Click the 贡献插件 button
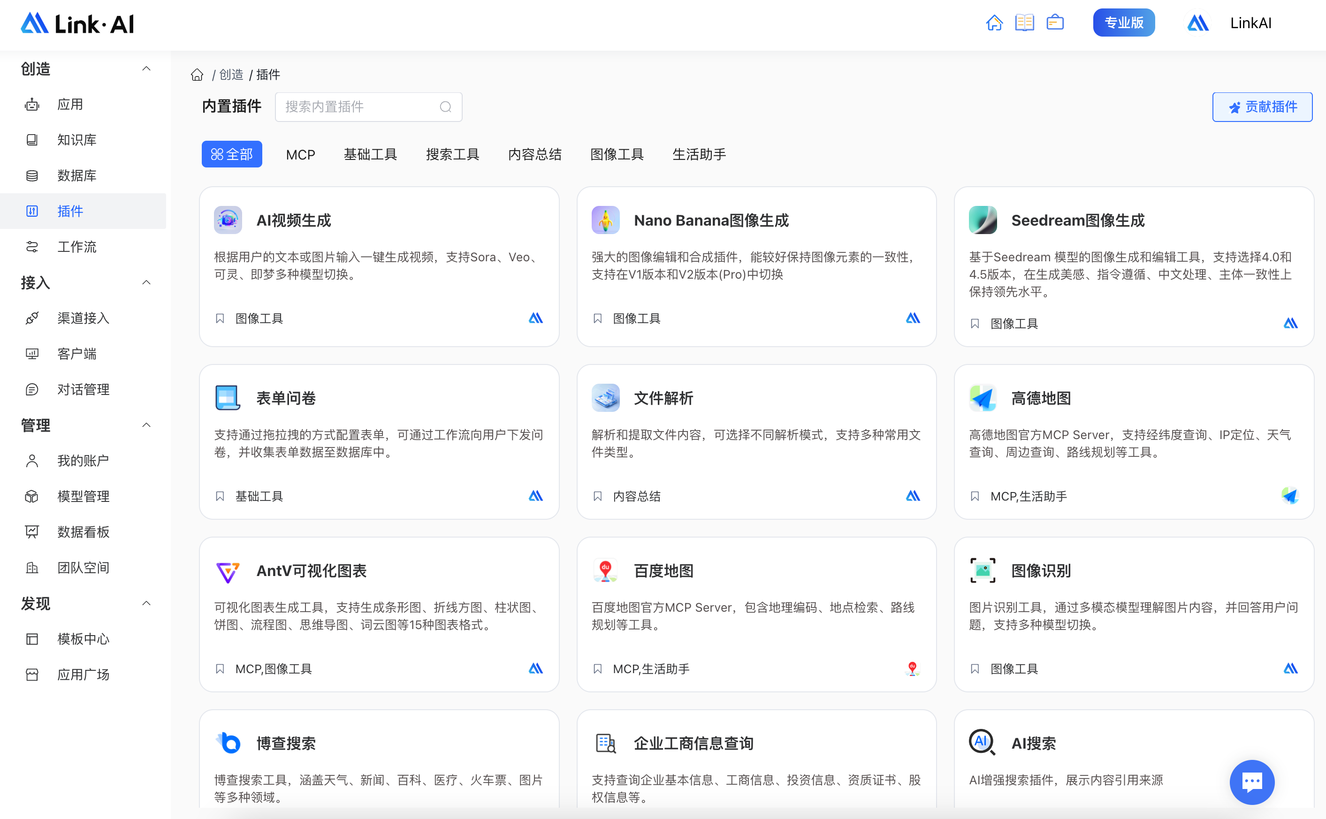 tap(1262, 106)
